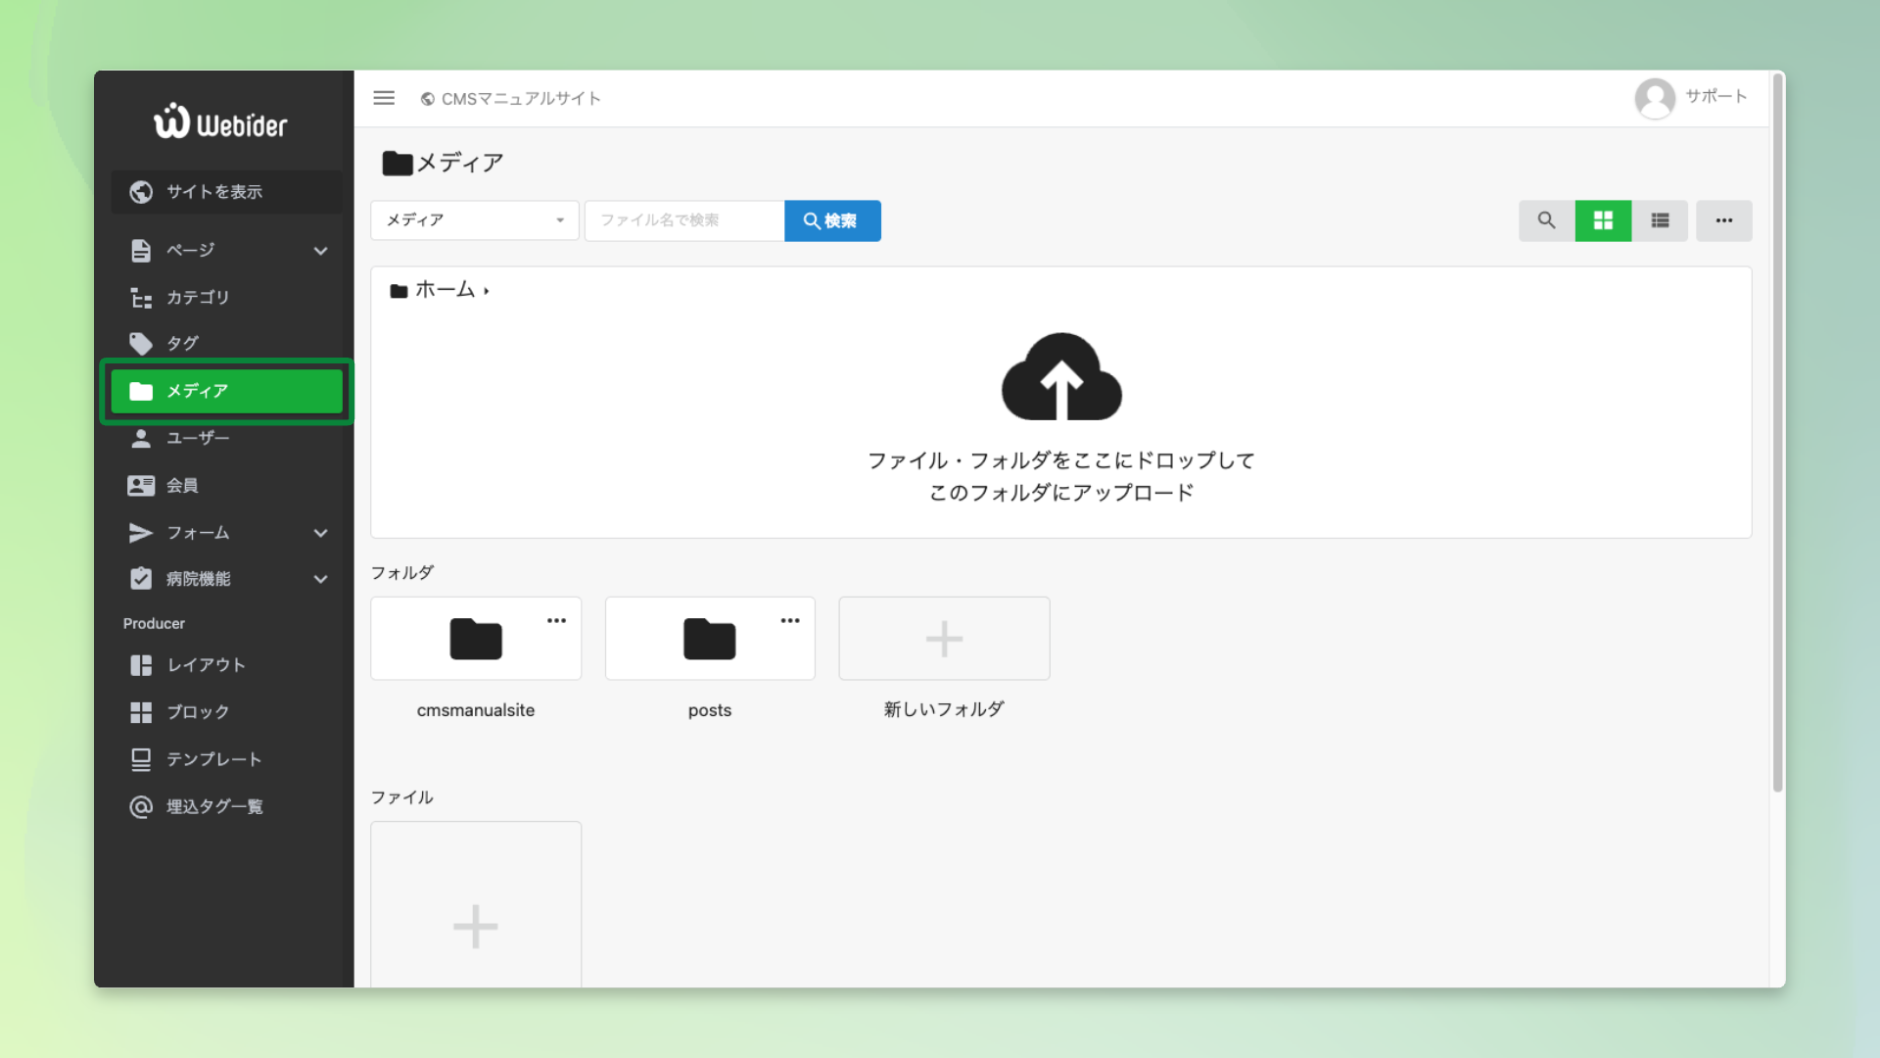Viewport: 1880px width, 1058px height.
Task: Toggle the magnifier search panel button
Action: coord(1546,220)
